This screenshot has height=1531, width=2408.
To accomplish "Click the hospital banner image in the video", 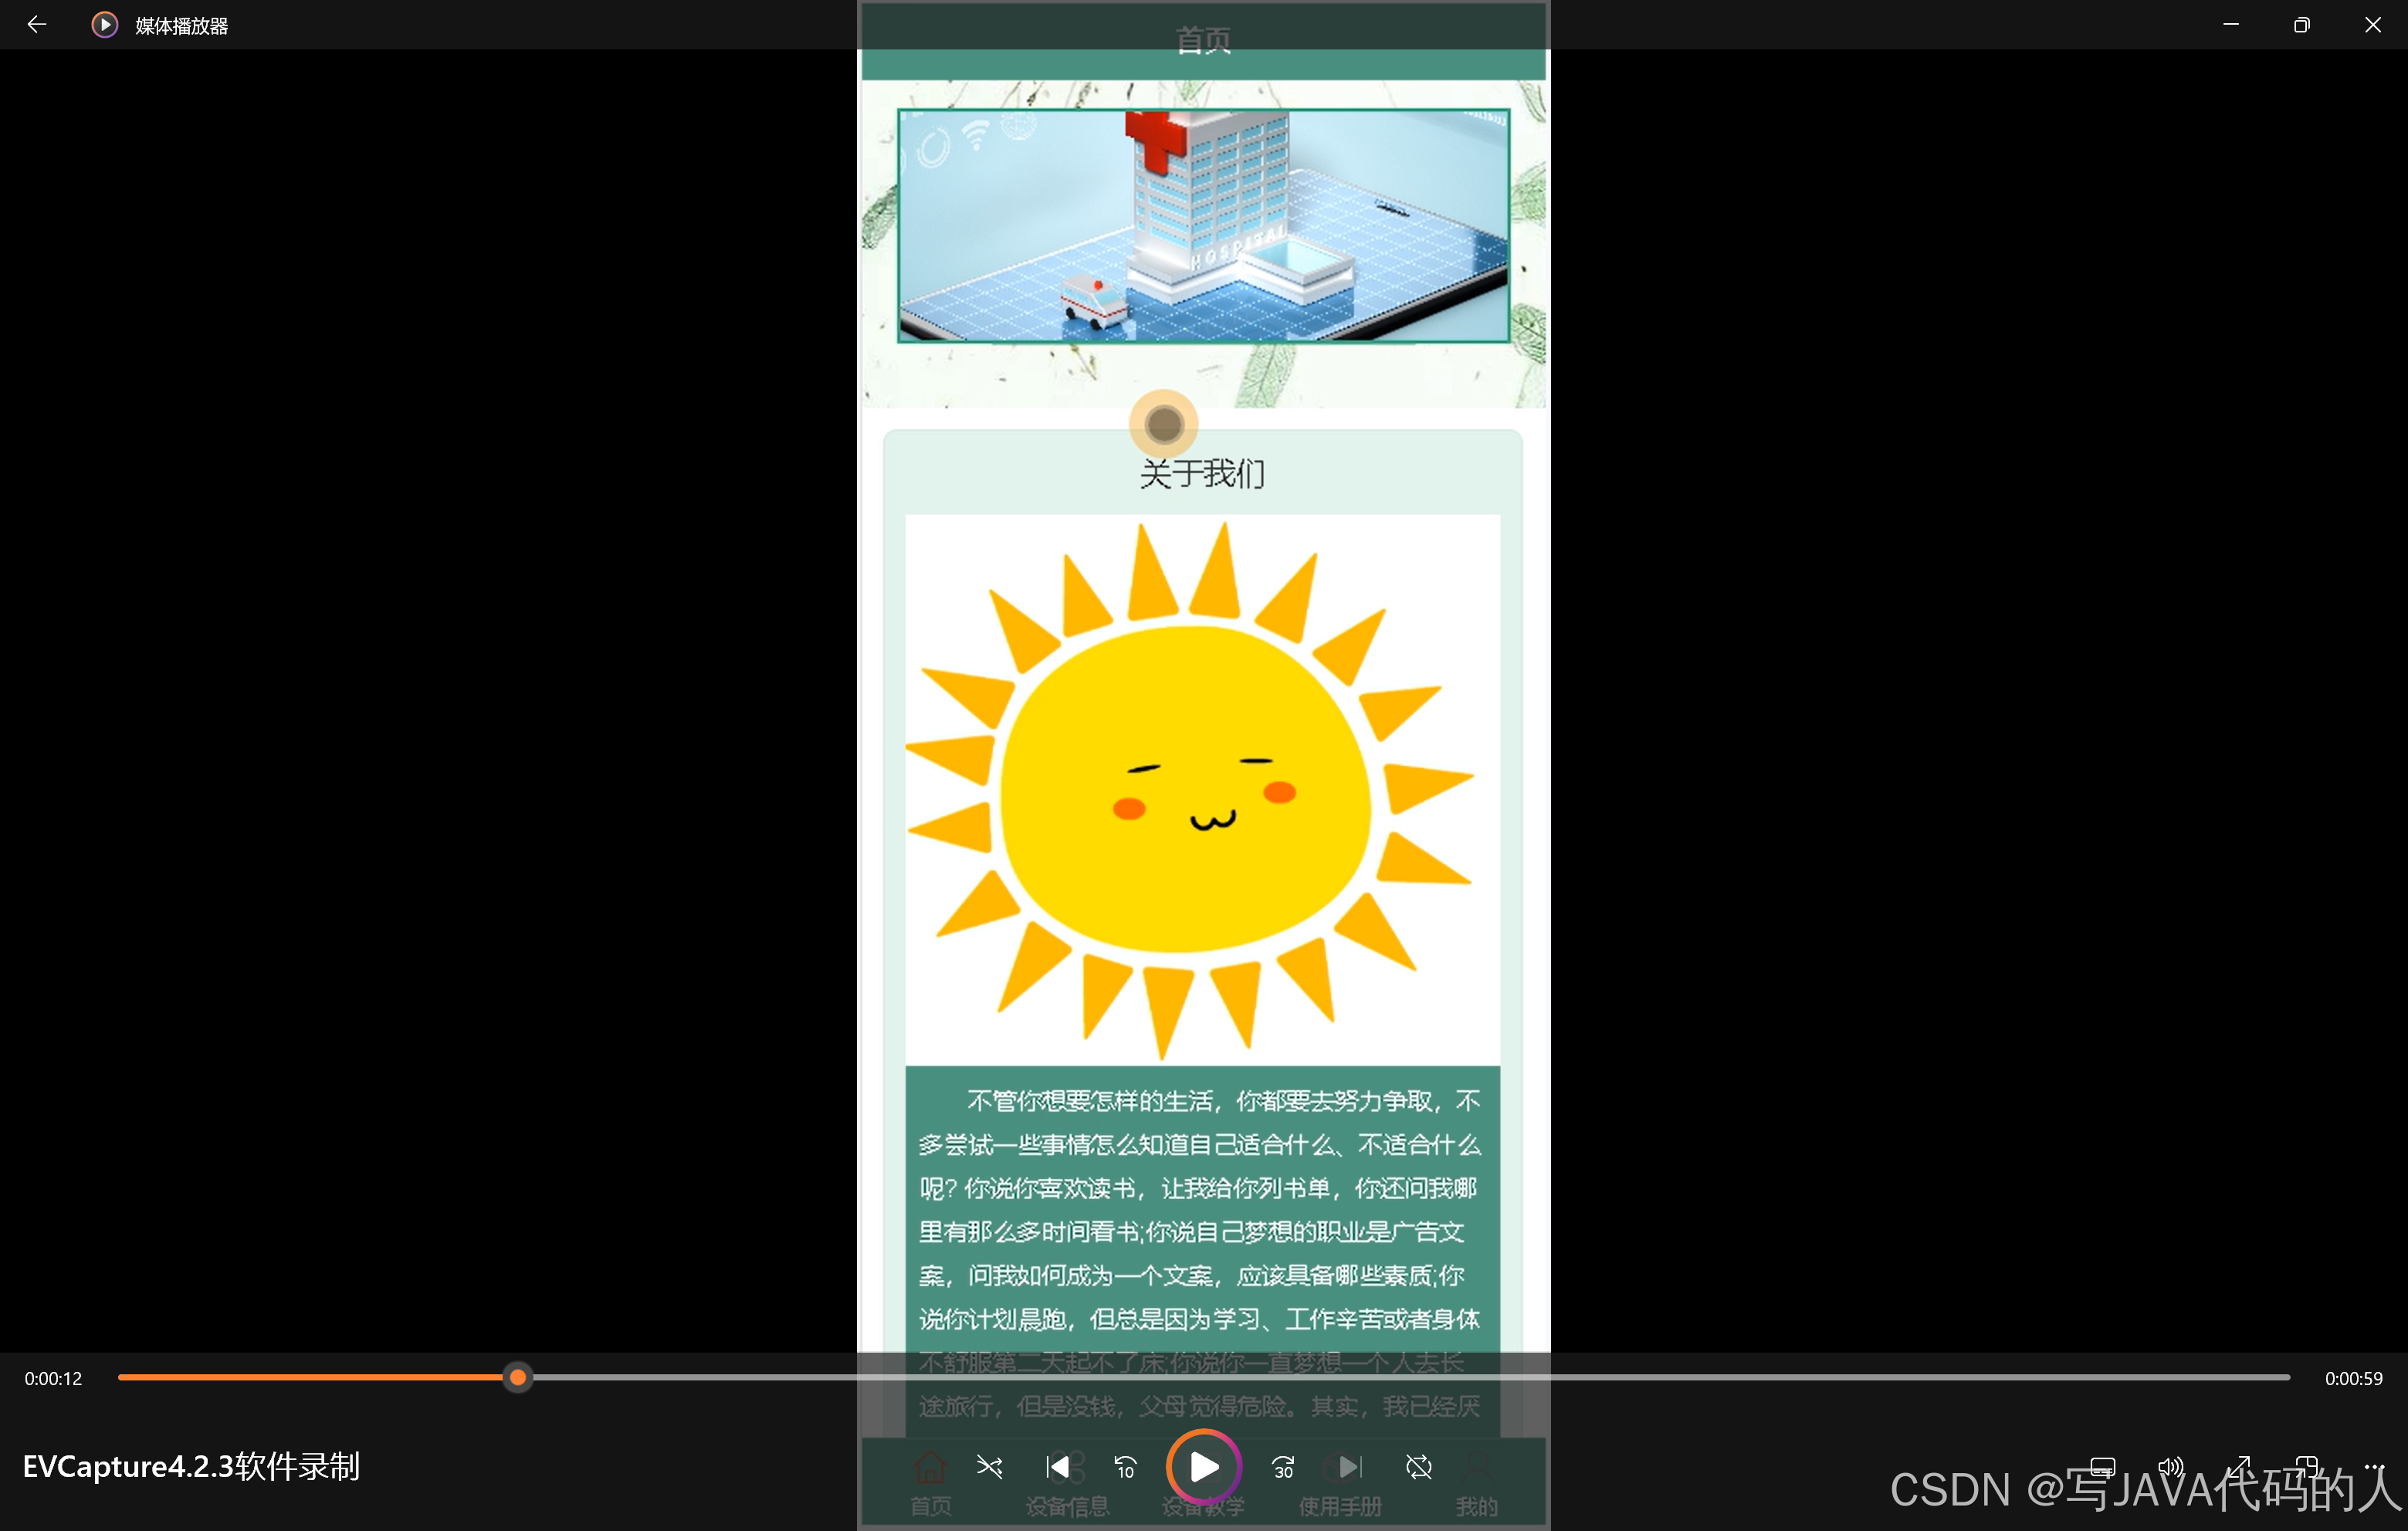I will coord(1203,226).
